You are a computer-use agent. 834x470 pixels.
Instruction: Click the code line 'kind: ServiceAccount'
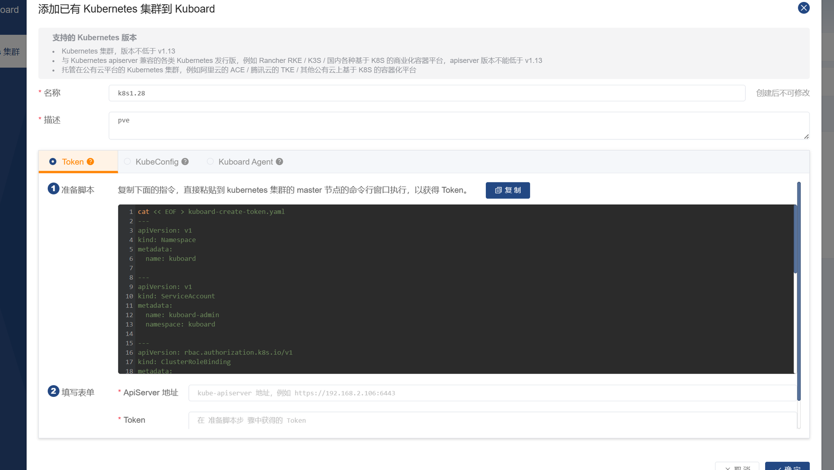pyautogui.click(x=176, y=296)
